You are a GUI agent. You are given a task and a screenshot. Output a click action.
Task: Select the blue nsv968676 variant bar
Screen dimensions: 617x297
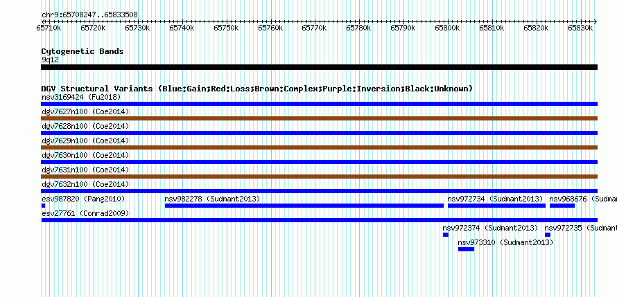(562, 206)
